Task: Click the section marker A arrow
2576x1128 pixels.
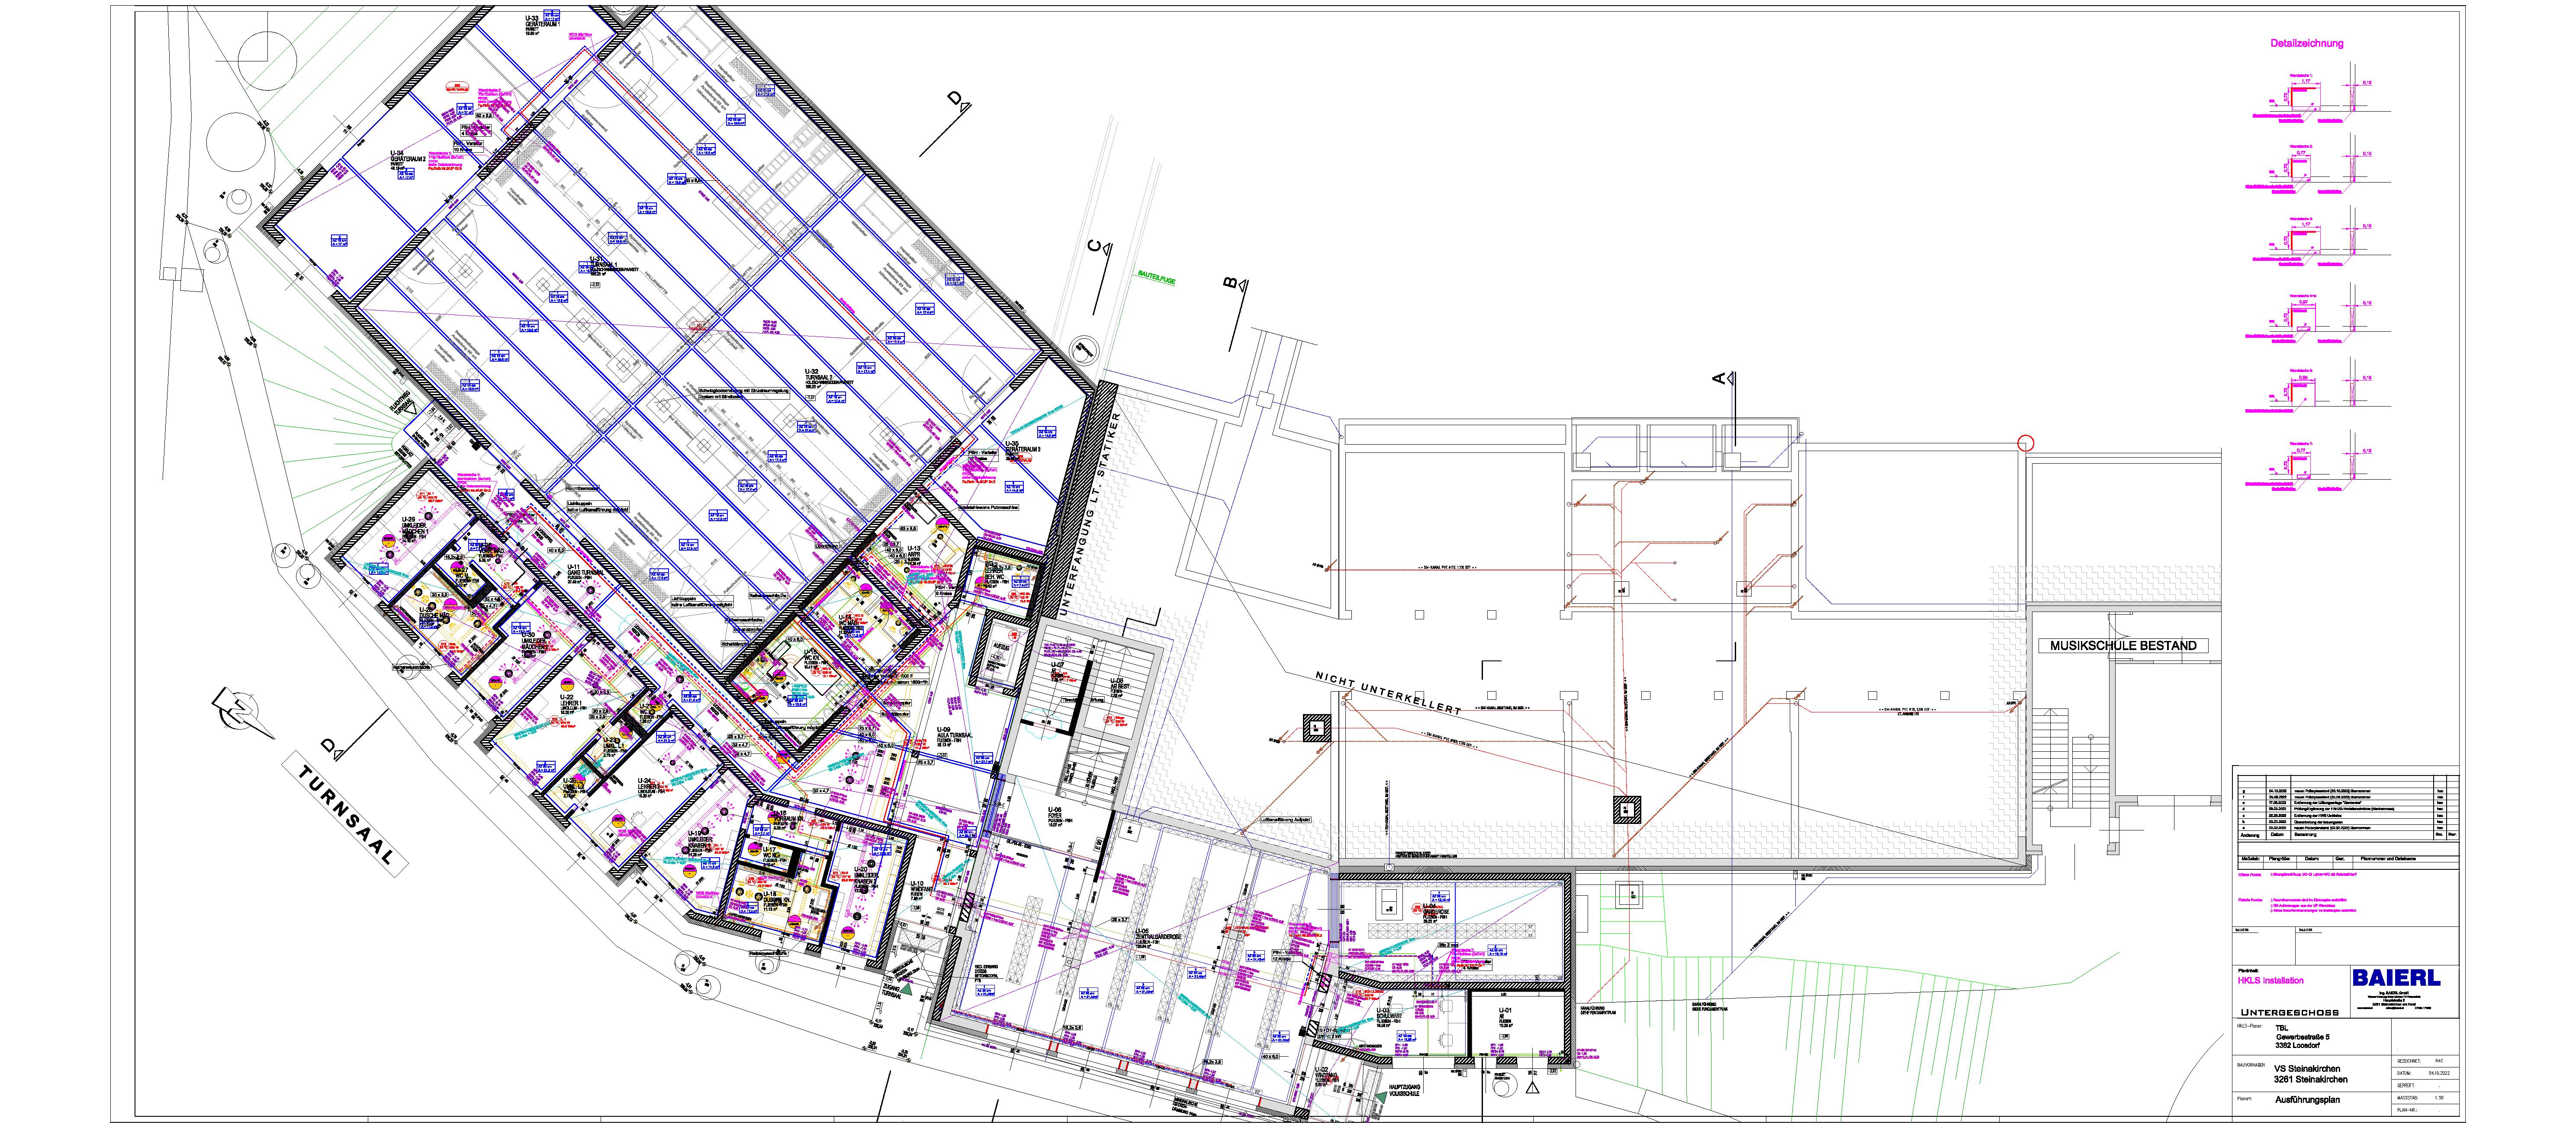Action: click(1730, 378)
